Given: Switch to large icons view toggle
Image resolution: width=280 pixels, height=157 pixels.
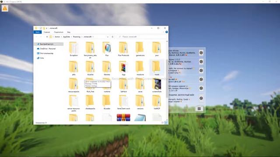Looking at the screenshot, I should 166,123.
